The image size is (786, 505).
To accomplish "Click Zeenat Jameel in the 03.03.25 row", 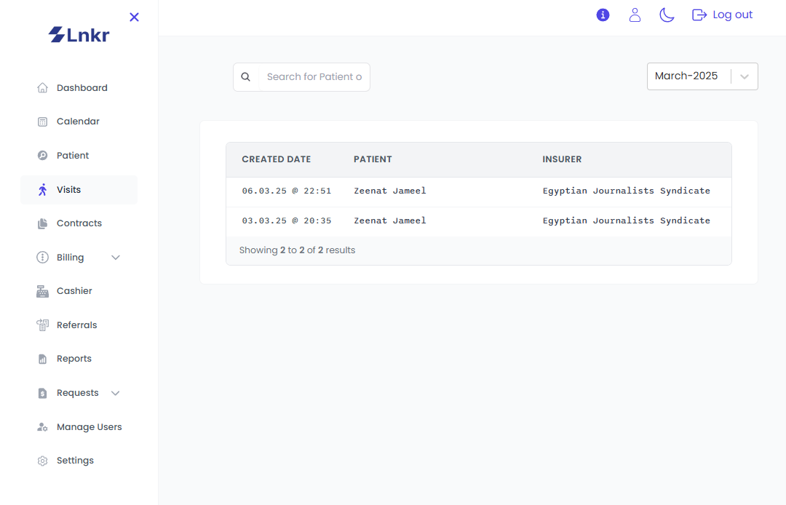I will [x=390, y=220].
